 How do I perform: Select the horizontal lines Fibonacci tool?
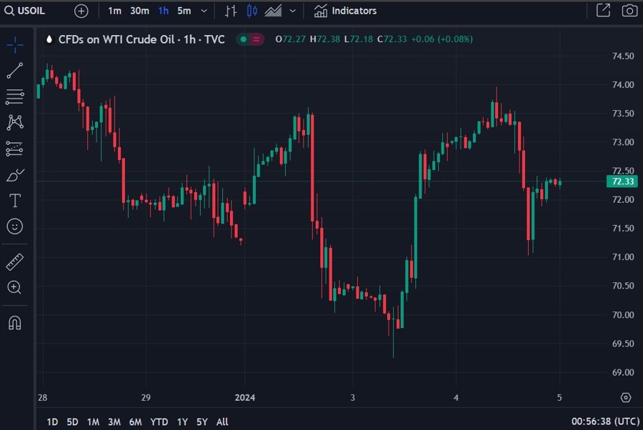tap(15, 96)
